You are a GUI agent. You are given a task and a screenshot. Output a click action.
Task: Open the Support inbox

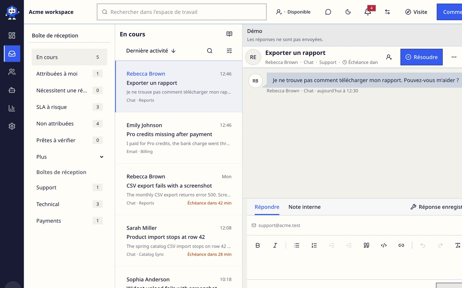click(x=69, y=187)
